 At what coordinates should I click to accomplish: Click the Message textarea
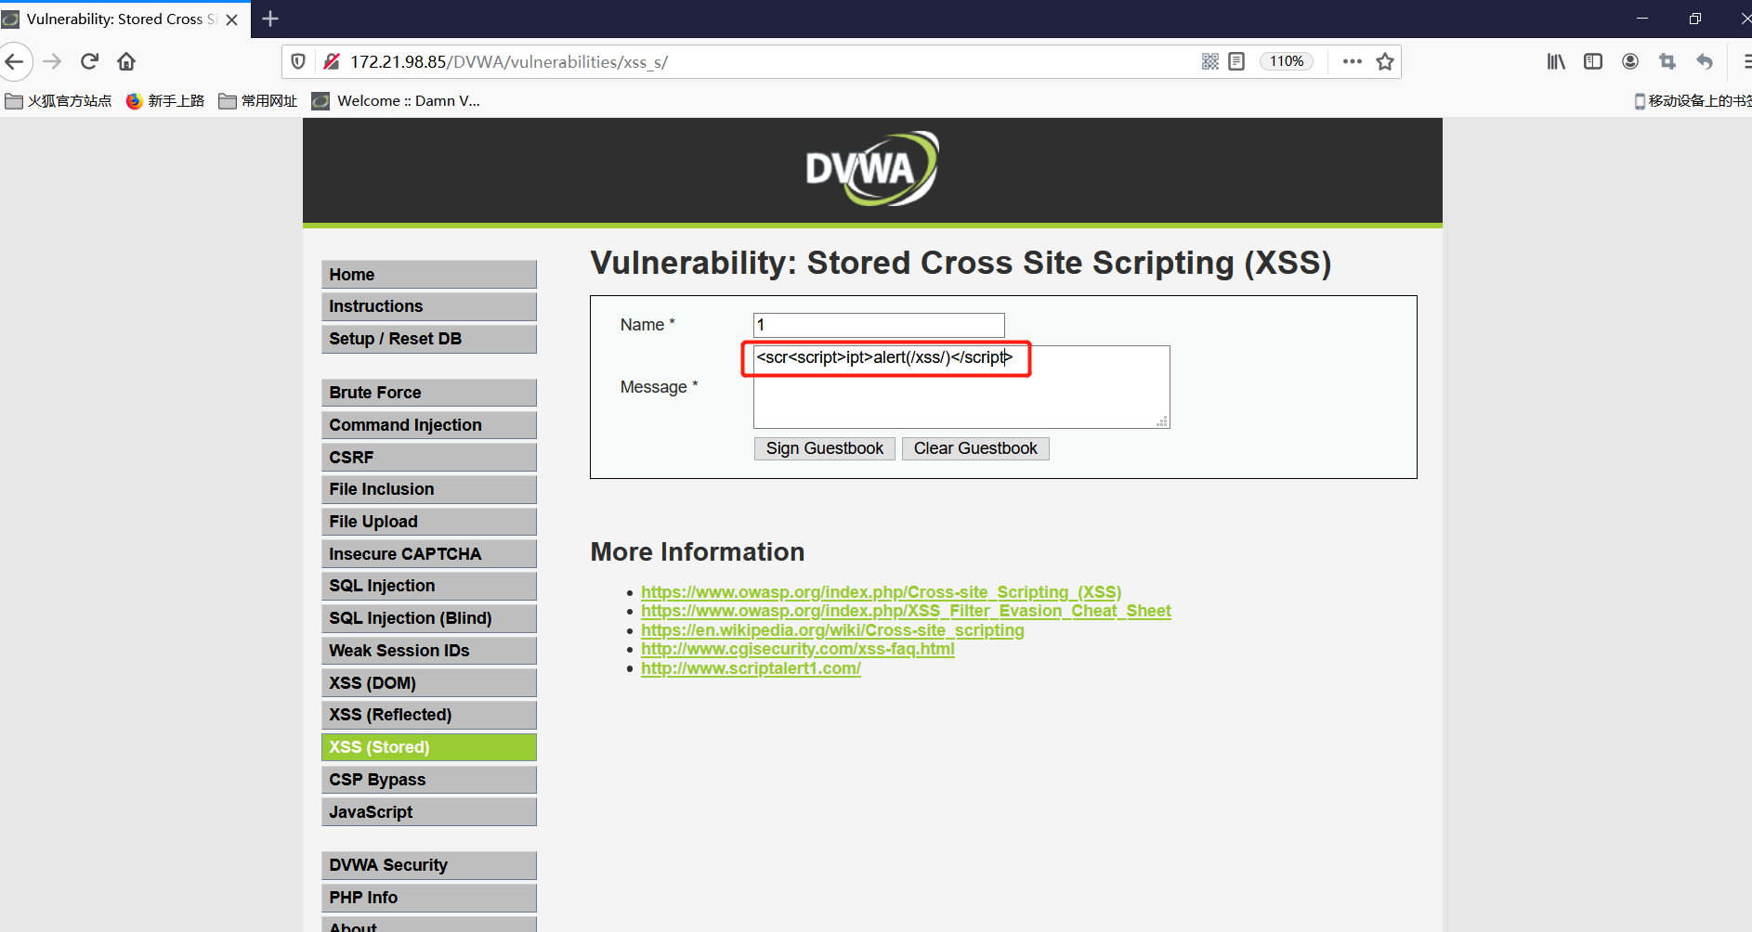point(961,387)
